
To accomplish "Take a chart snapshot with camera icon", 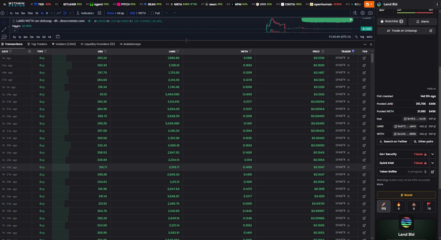I will coord(370,13).
